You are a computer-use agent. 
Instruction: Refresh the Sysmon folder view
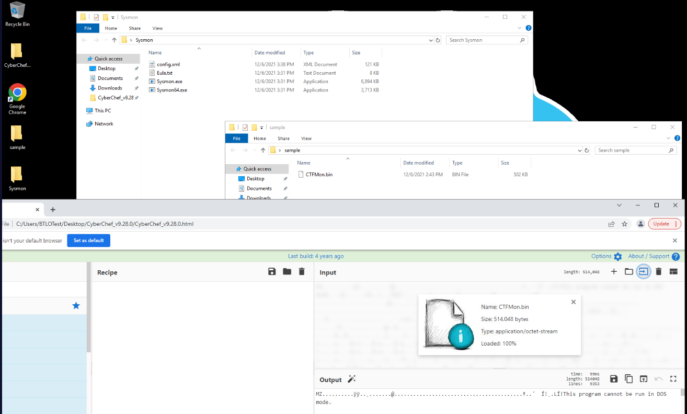coord(438,40)
